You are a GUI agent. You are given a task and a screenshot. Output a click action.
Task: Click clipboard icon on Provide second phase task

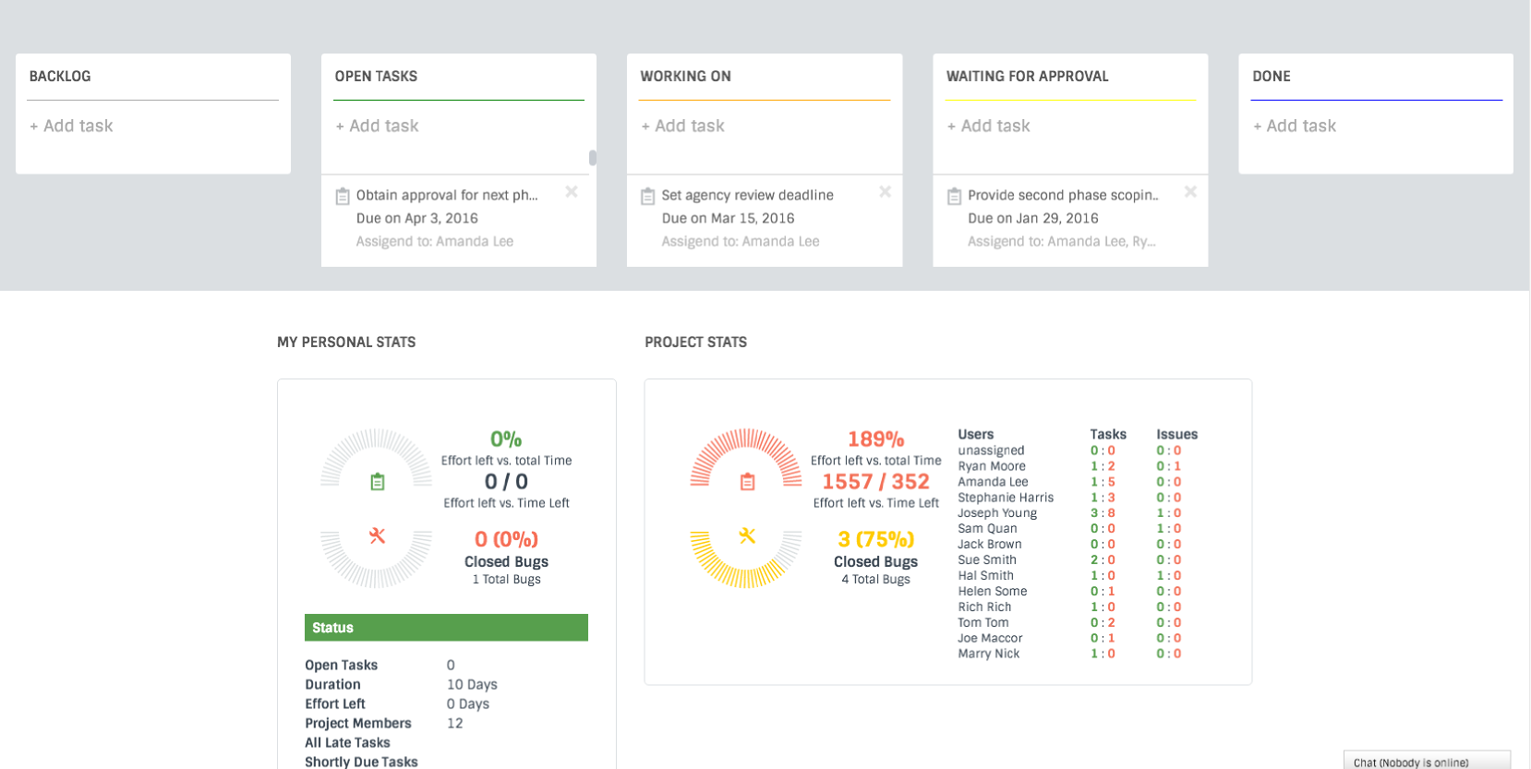pos(955,196)
